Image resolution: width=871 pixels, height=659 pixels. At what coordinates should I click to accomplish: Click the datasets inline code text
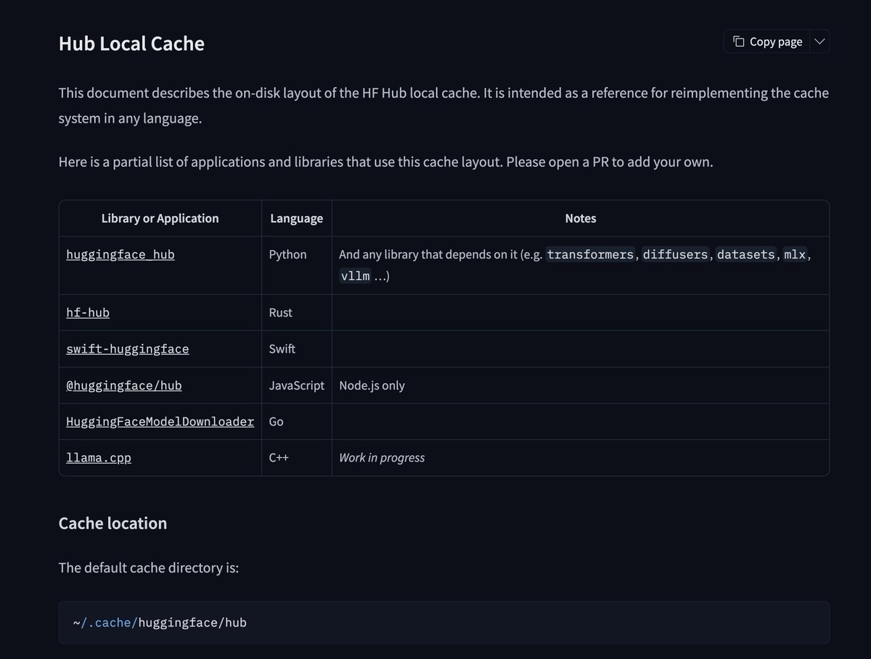(746, 255)
